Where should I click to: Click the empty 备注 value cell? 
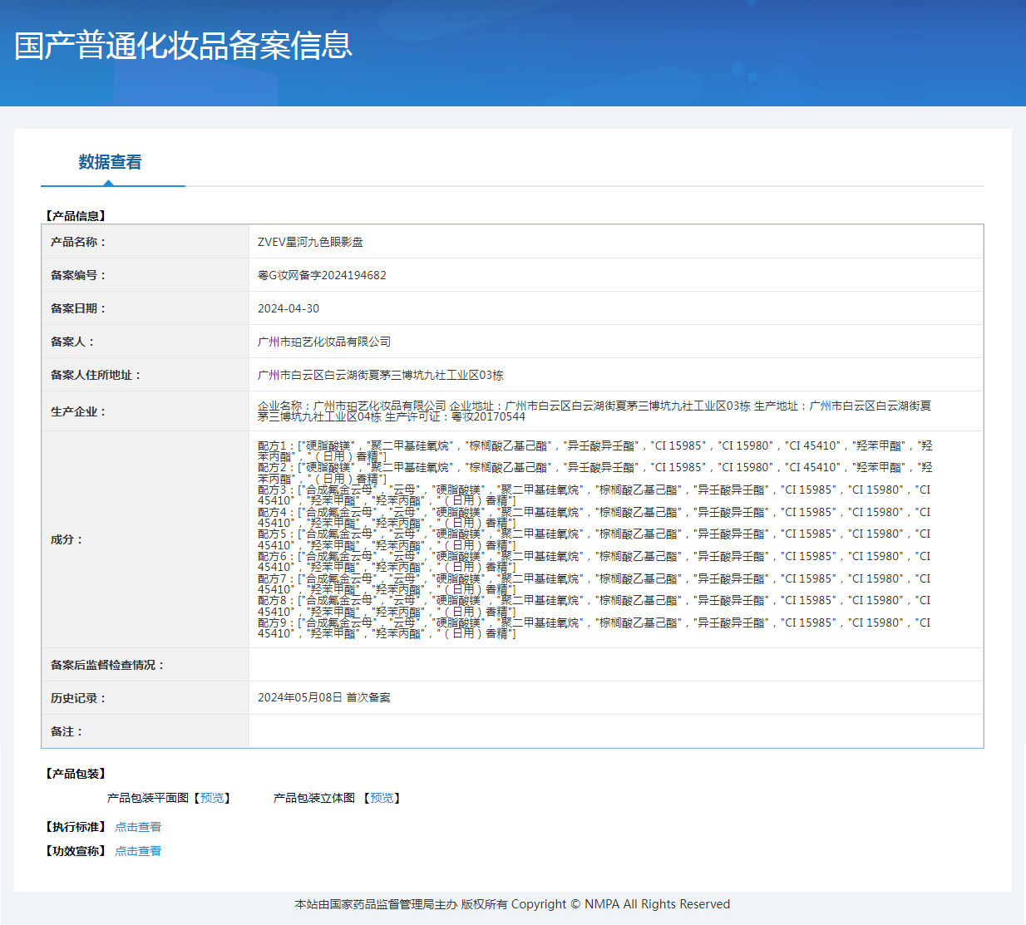pos(615,731)
